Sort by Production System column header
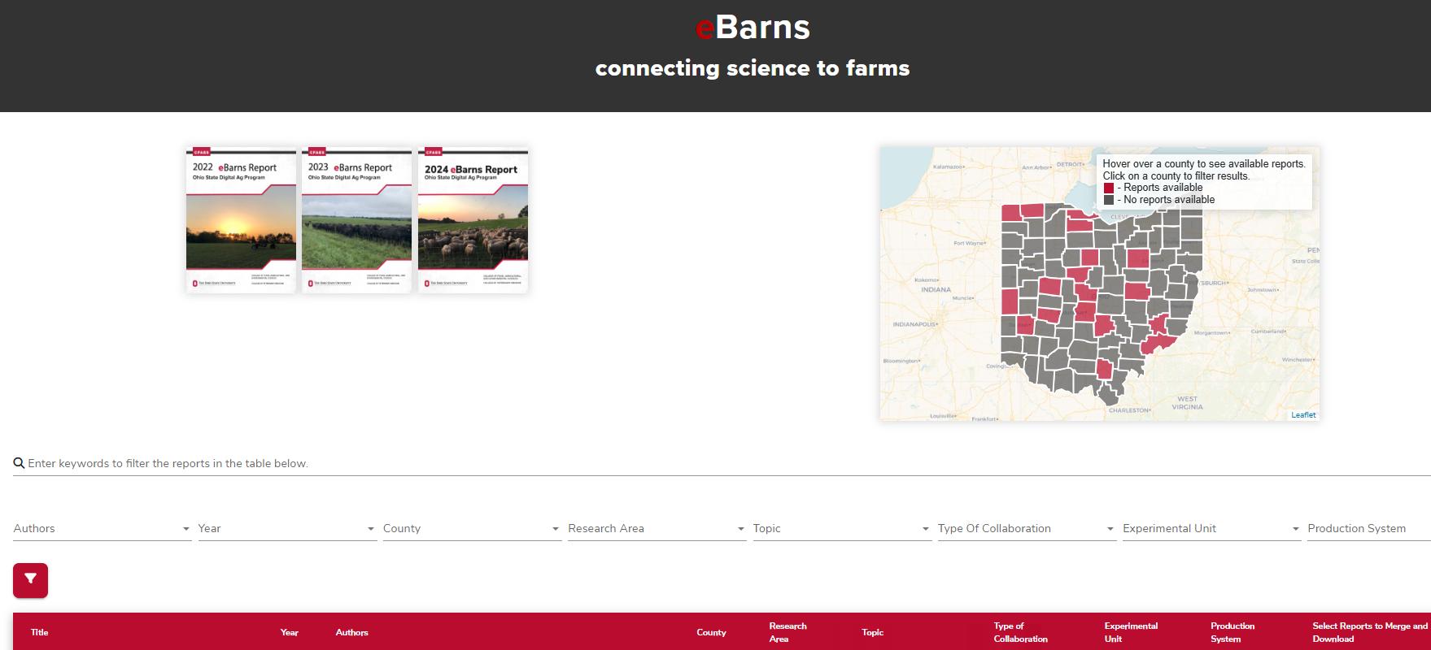Screen dimensions: 1431x650 1232,632
